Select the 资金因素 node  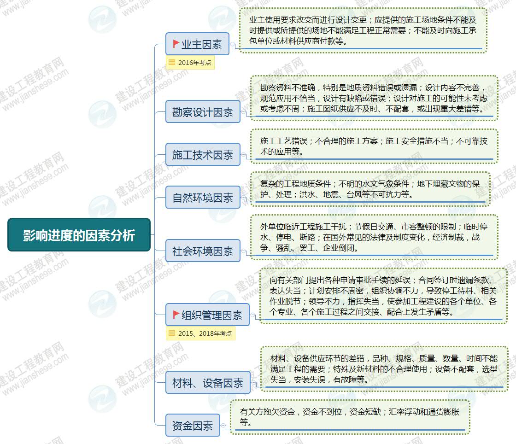[x=193, y=426]
